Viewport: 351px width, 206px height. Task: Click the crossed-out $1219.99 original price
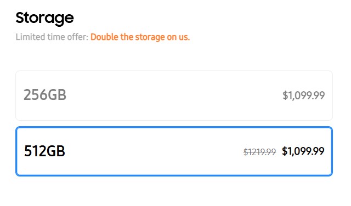tap(259, 152)
